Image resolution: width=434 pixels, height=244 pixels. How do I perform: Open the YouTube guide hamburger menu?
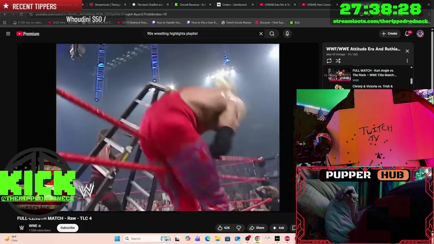tap(8, 34)
